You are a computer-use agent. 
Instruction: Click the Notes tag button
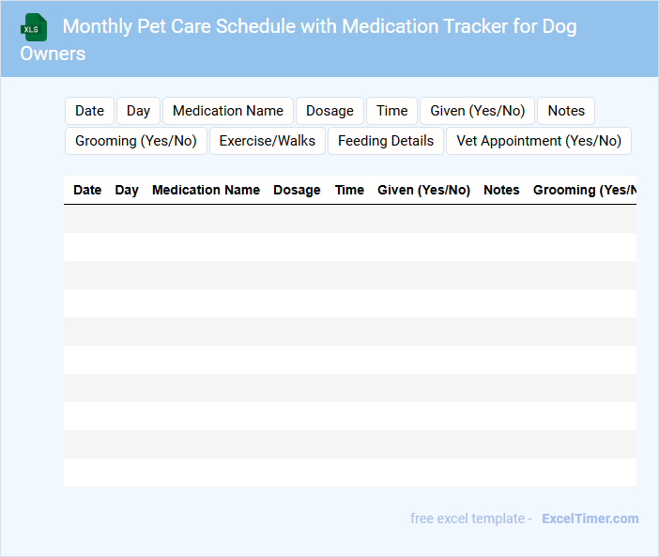(566, 111)
